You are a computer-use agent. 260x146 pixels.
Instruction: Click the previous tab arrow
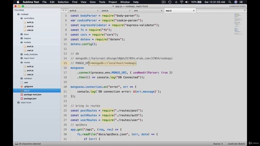[63, 11]
